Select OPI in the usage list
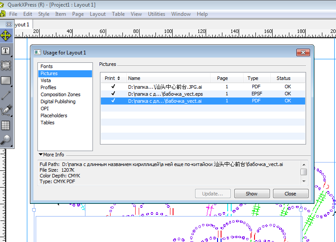The height and width of the screenshot is (242, 336). click(x=65, y=108)
